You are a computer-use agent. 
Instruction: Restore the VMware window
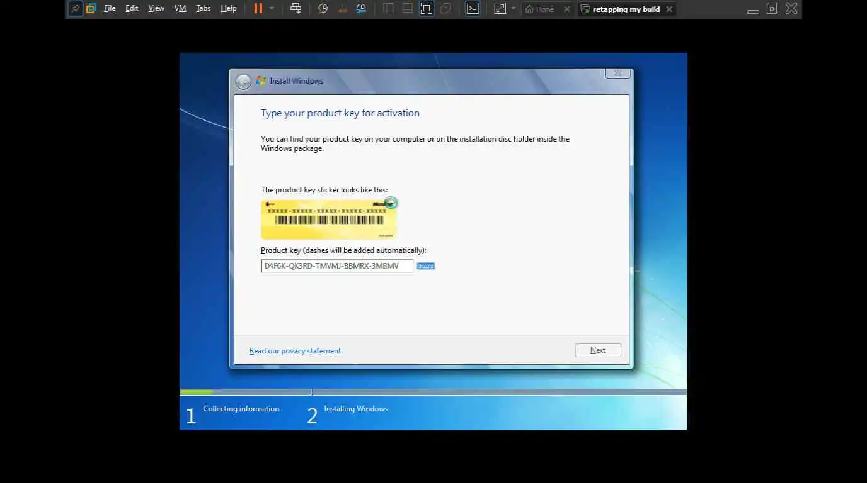tap(772, 9)
